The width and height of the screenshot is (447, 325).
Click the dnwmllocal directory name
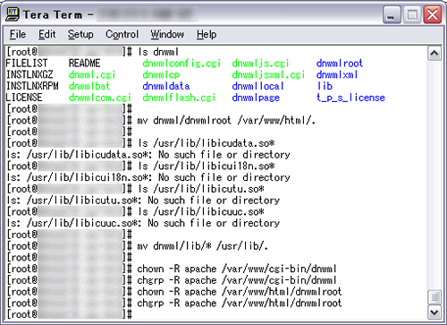click(x=257, y=86)
